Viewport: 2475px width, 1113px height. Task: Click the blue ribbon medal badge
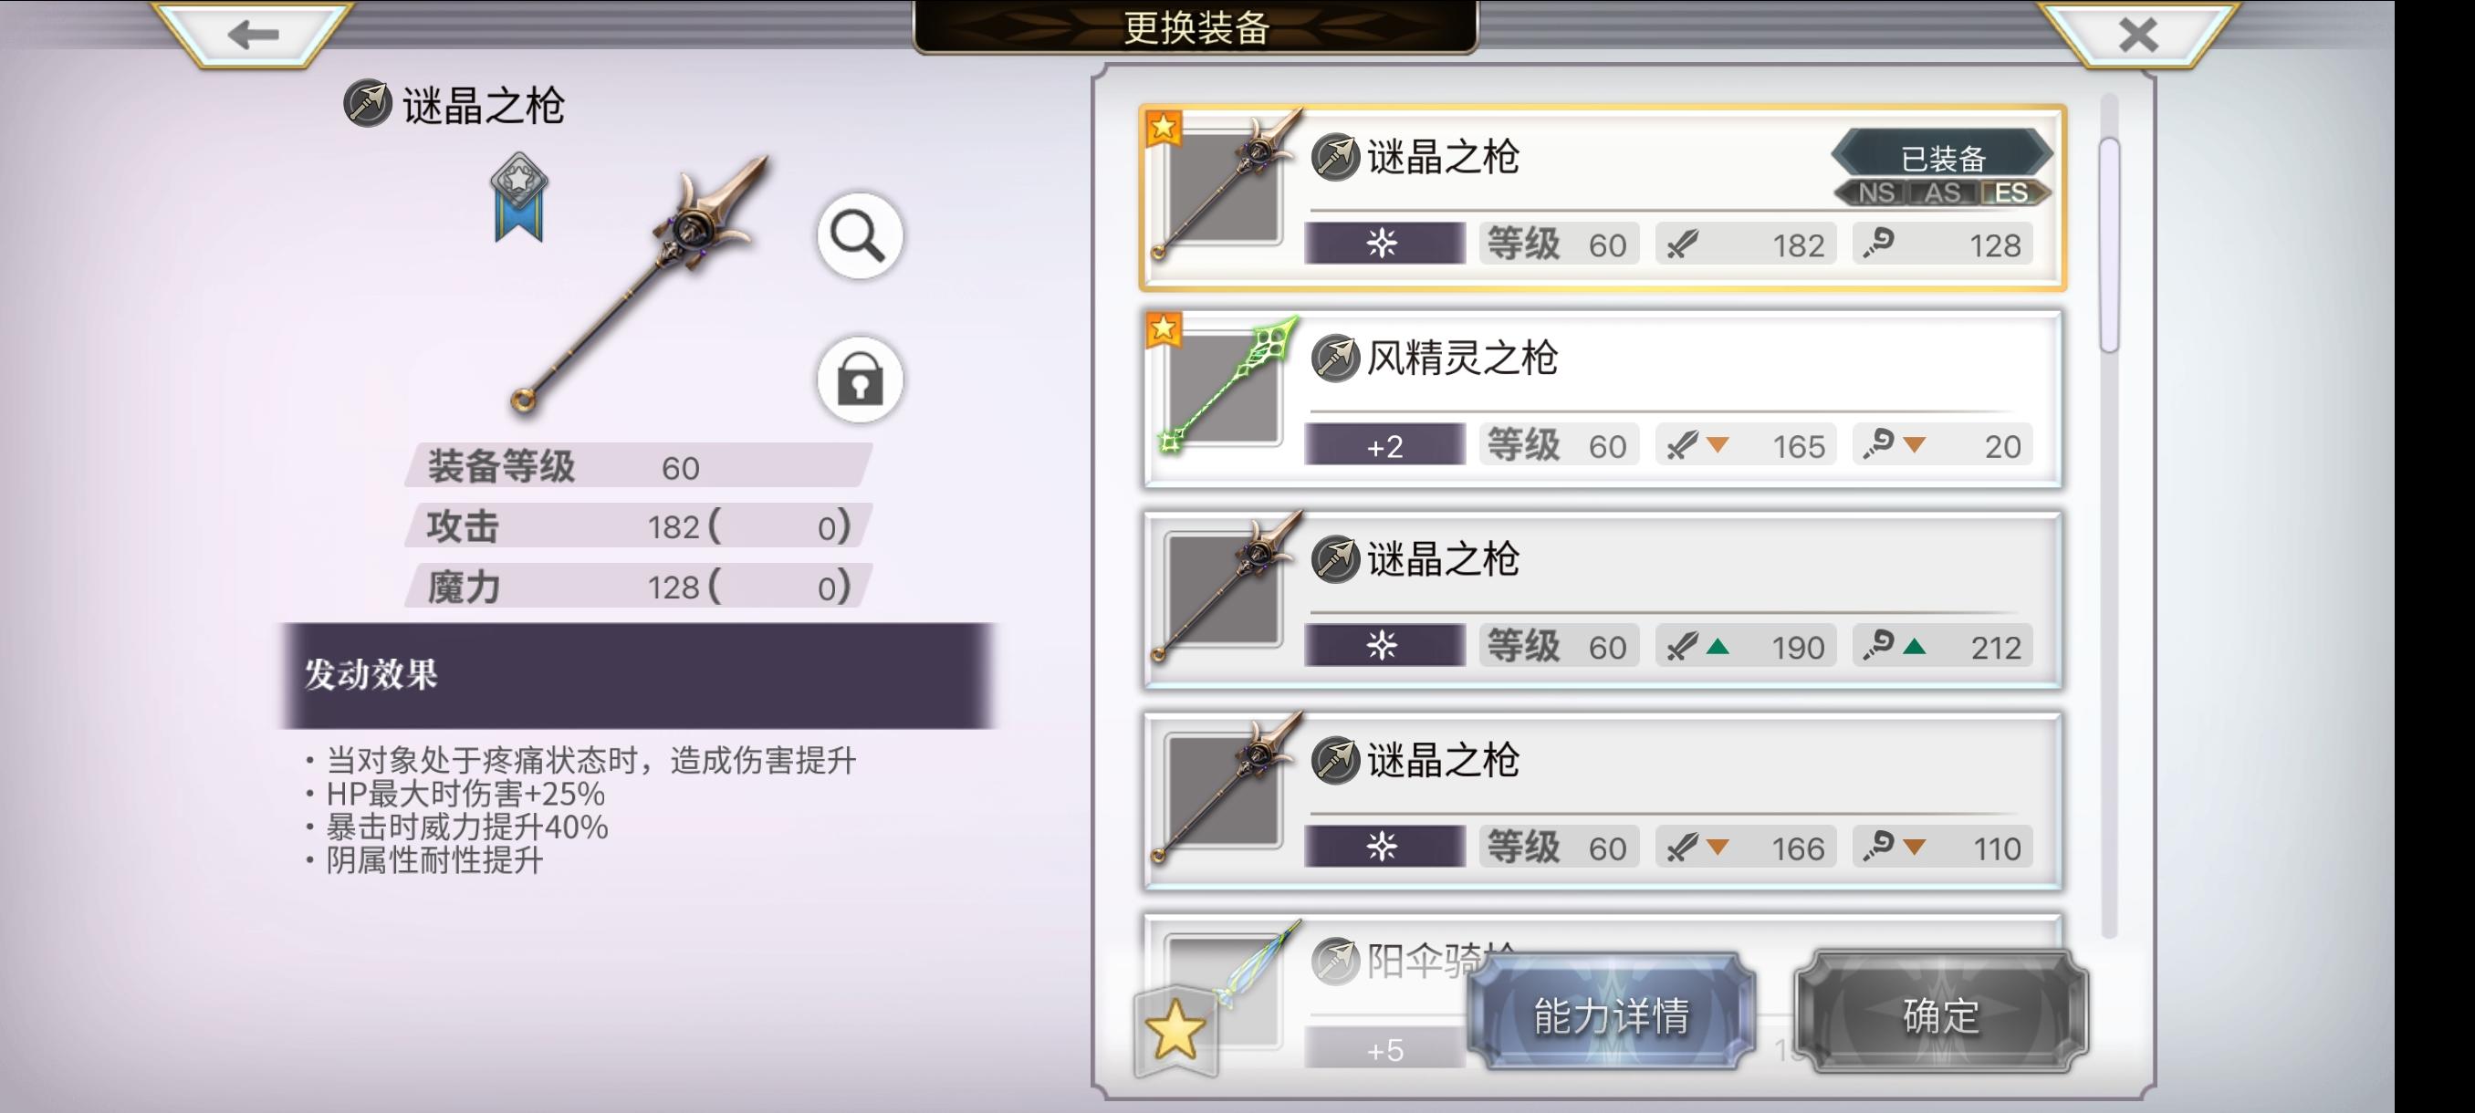519,197
